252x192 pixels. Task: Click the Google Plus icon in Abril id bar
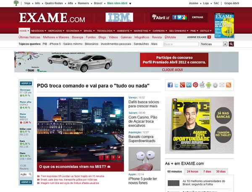[184, 17]
